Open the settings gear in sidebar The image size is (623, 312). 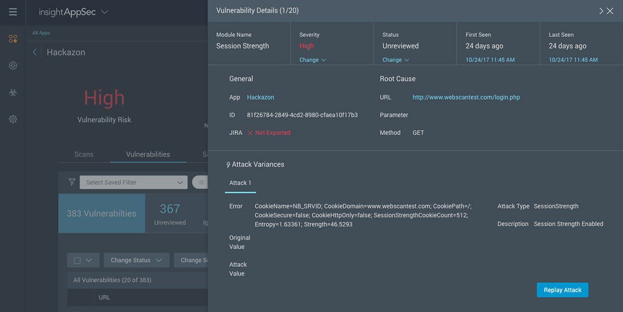[x=13, y=119]
